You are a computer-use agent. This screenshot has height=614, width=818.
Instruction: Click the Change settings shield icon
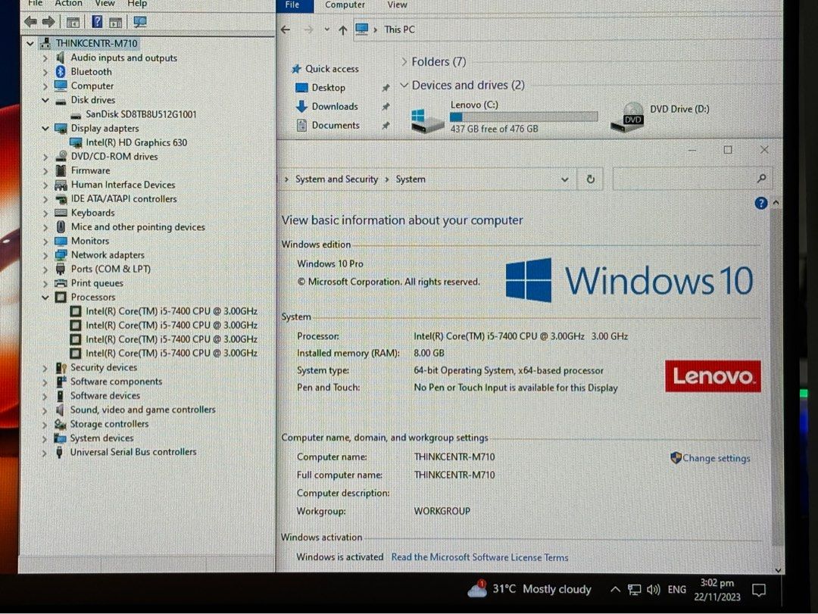676,457
